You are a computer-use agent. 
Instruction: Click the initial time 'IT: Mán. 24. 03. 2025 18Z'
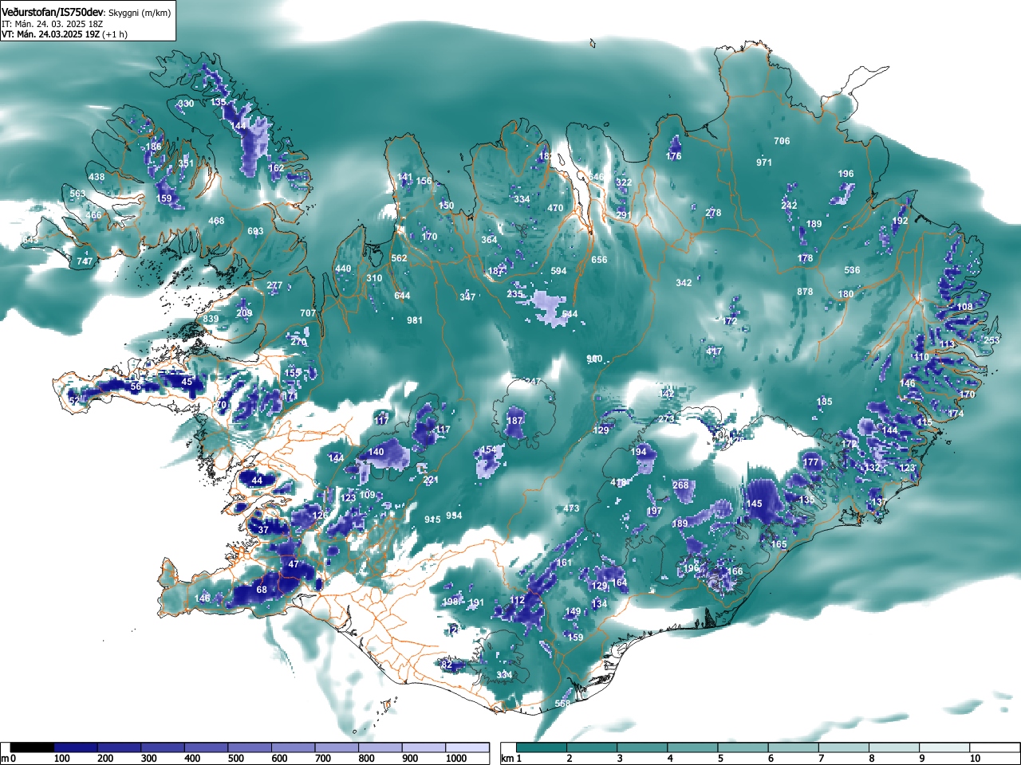click(x=52, y=24)
